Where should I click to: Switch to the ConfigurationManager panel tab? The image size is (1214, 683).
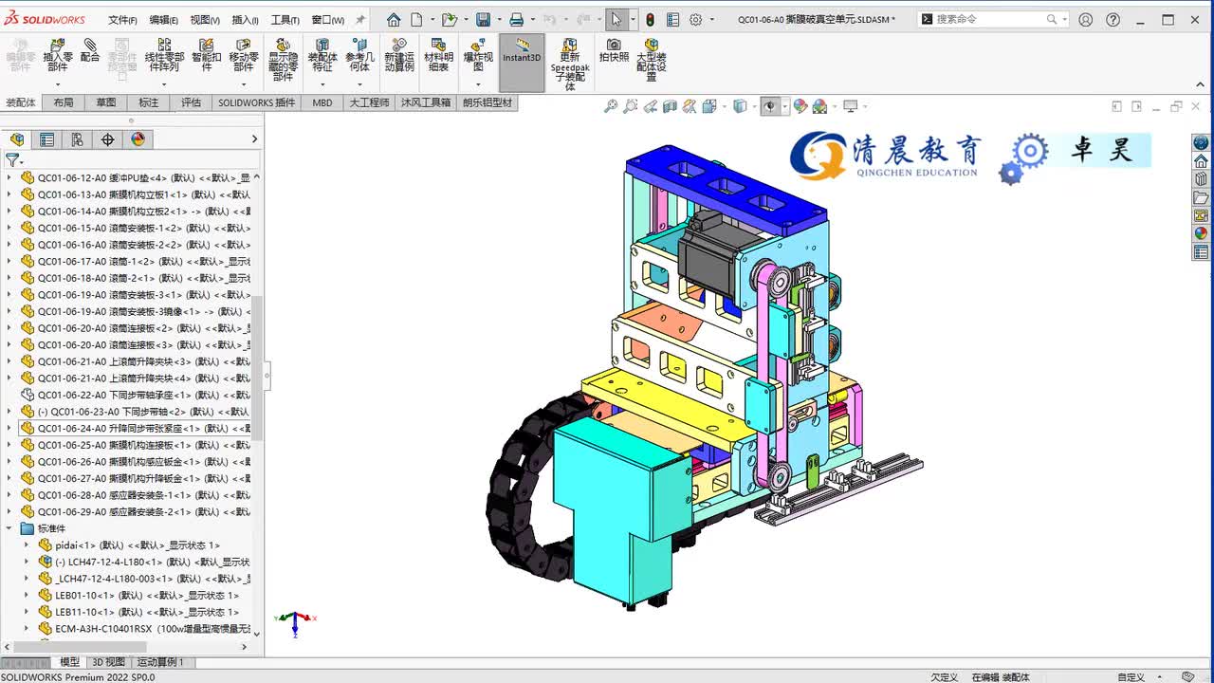coord(77,139)
